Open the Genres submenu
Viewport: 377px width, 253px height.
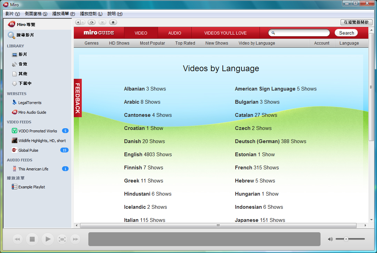91,43
